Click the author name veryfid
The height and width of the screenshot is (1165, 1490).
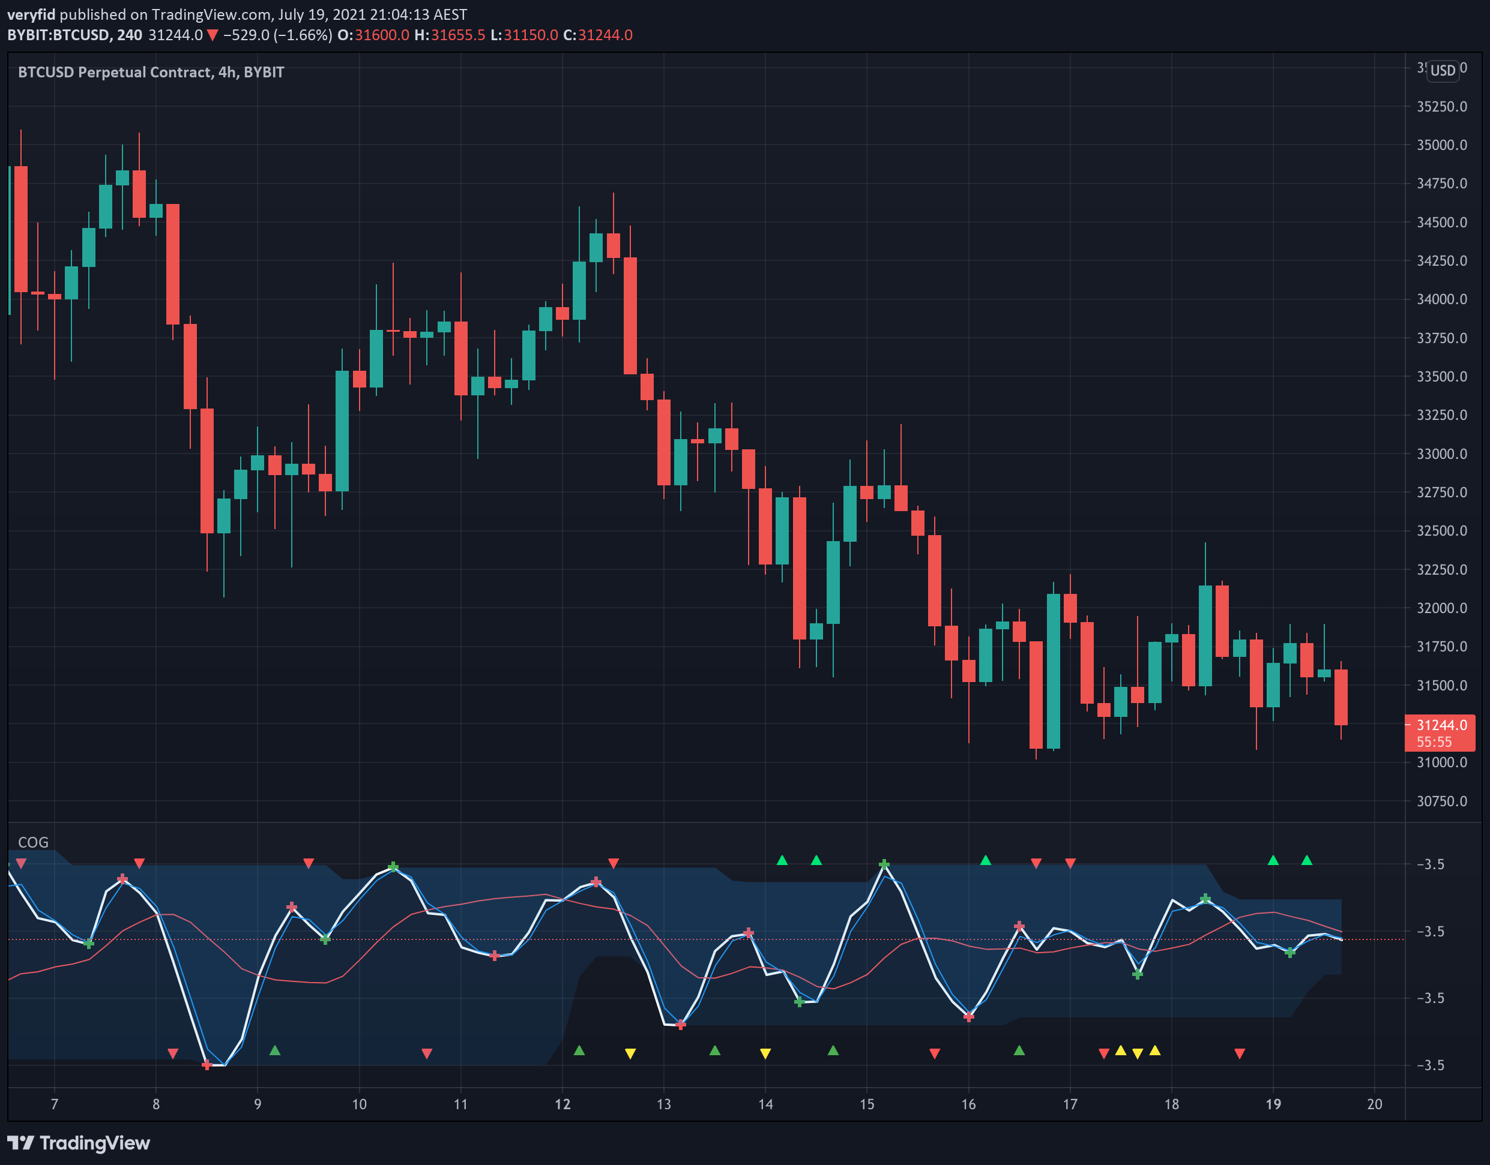[x=31, y=14]
